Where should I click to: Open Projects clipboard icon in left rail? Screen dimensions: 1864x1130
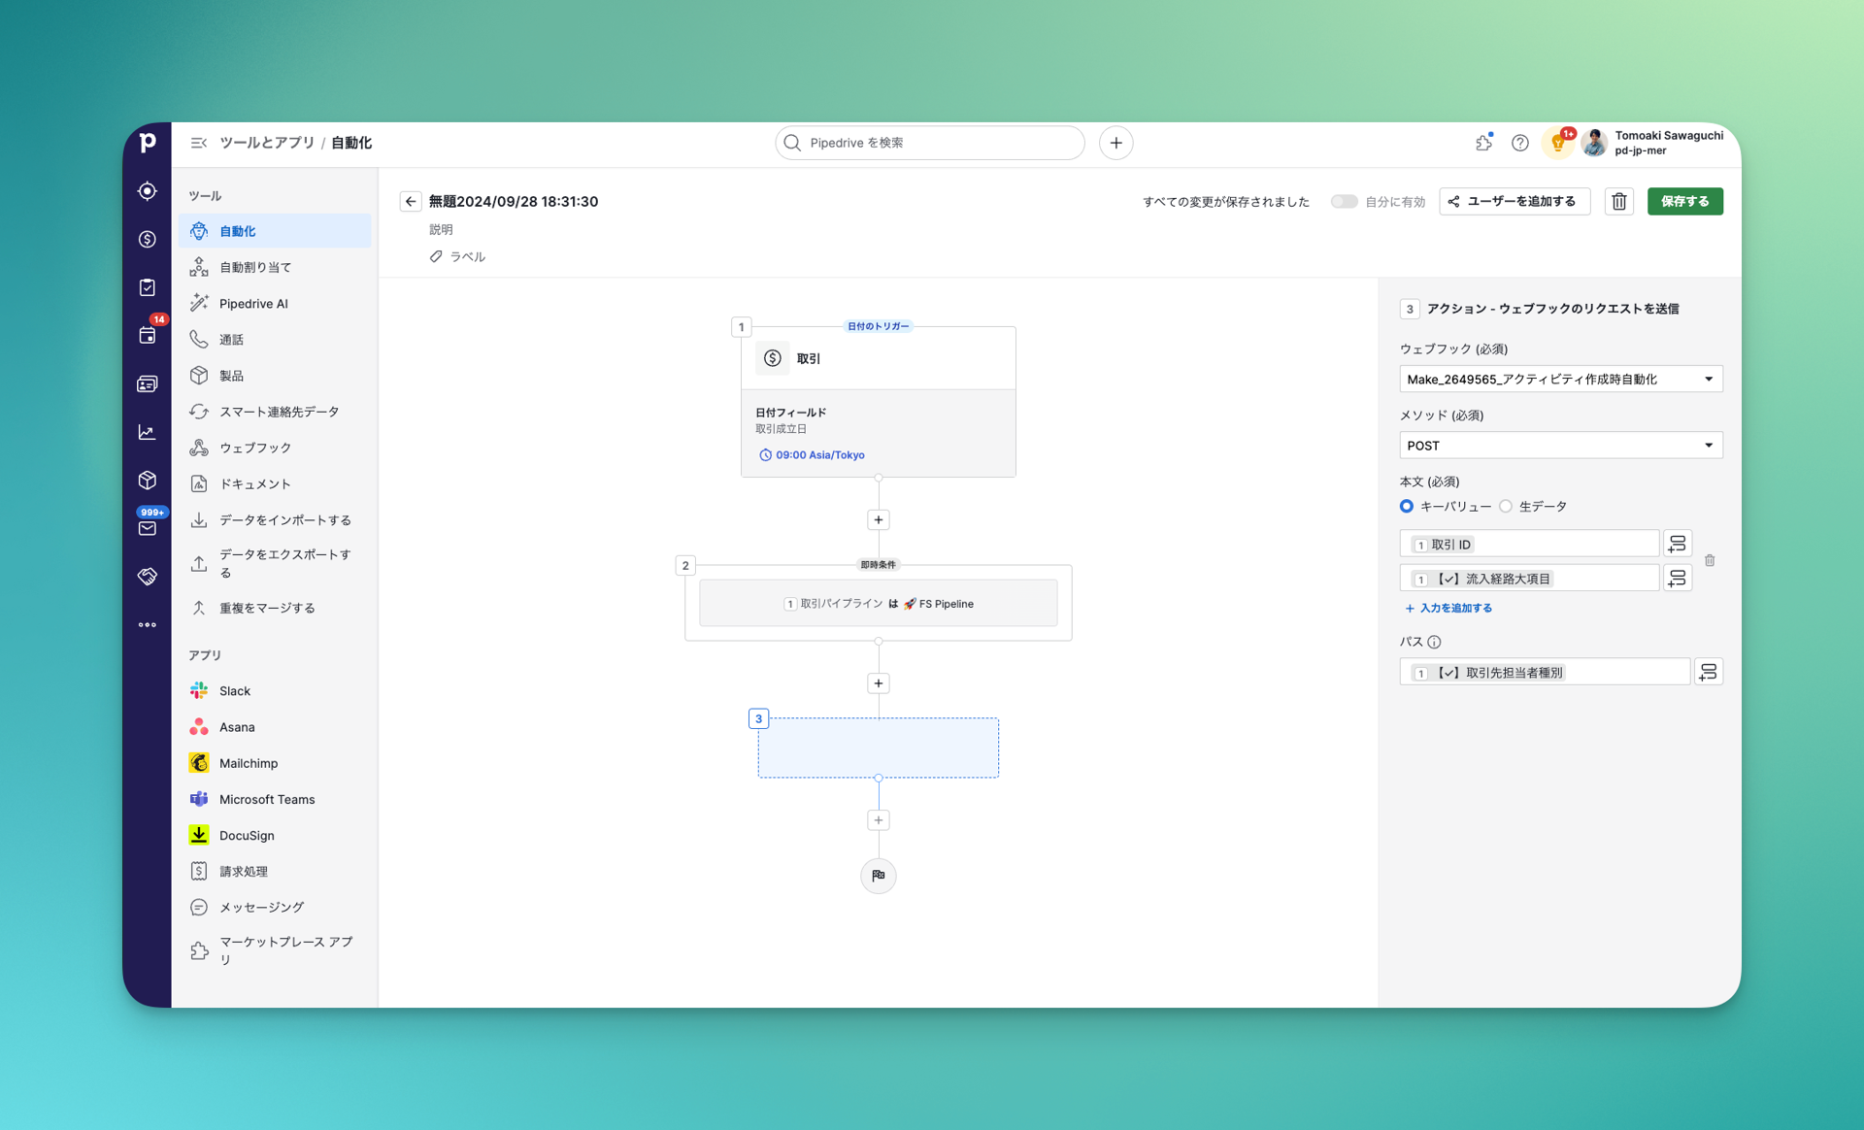(x=148, y=287)
